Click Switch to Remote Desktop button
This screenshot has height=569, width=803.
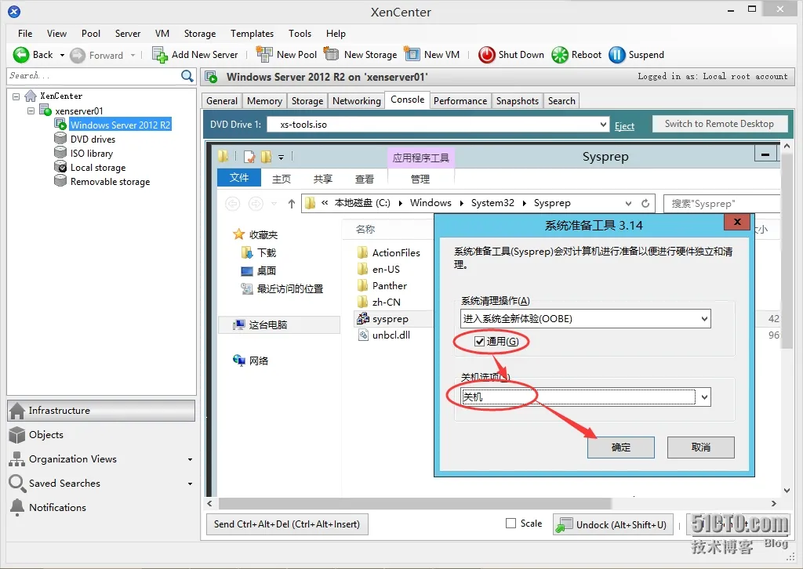[719, 124]
